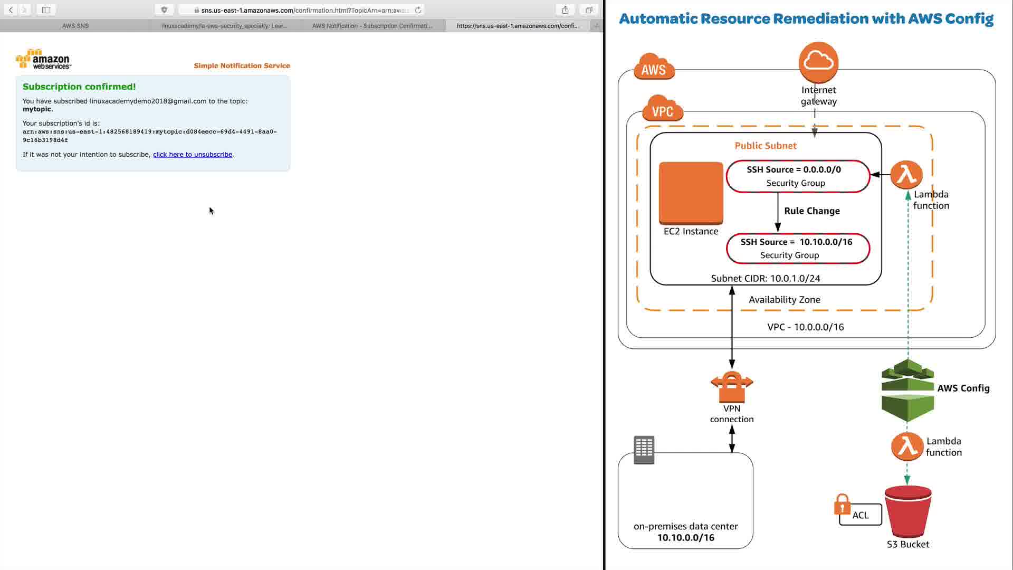
Task: Click the S3 Bucket icon in diagram
Action: [907, 511]
